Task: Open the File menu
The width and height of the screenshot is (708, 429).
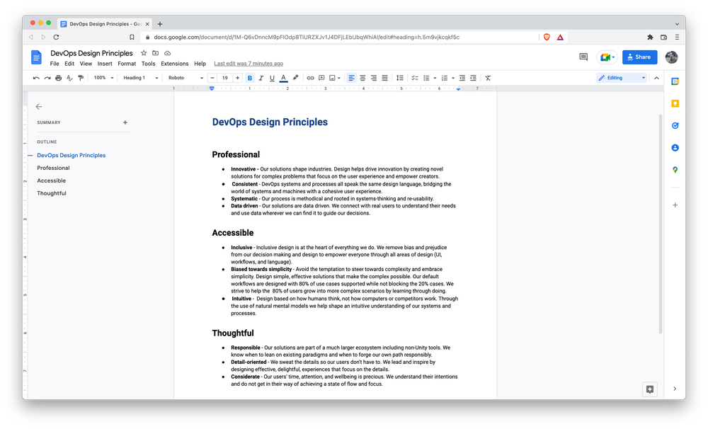Action: [55, 64]
